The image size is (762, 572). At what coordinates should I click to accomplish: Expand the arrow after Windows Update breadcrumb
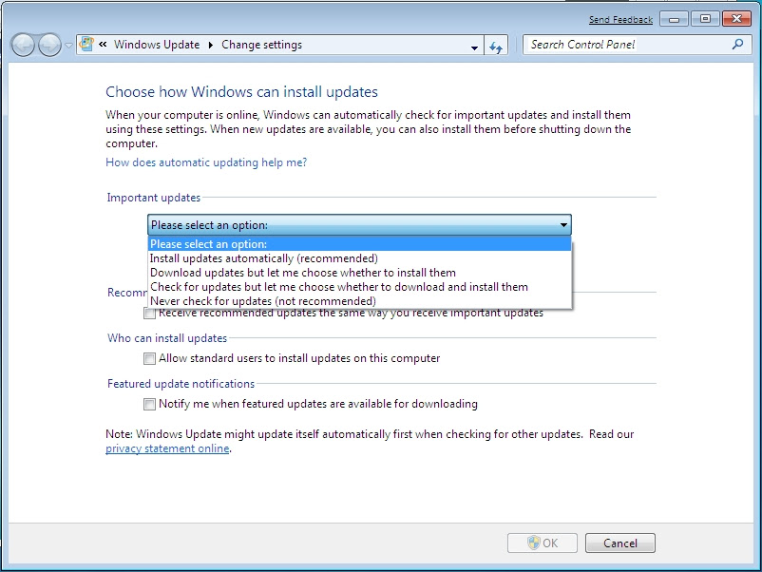tap(210, 45)
